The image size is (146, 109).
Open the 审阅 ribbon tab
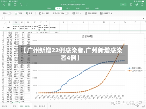coord(78,8)
